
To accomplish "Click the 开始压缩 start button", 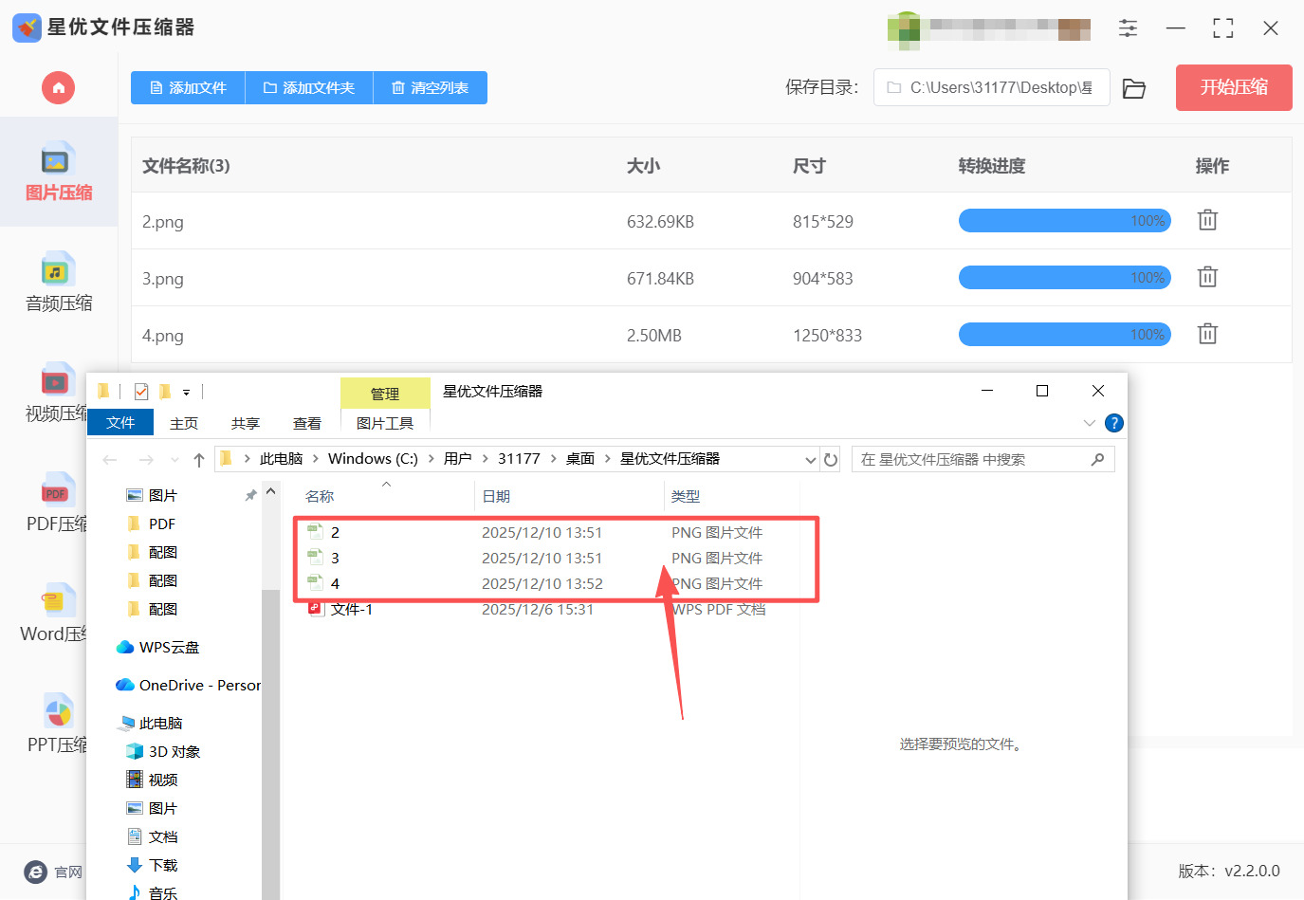I will click(x=1233, y=88).
